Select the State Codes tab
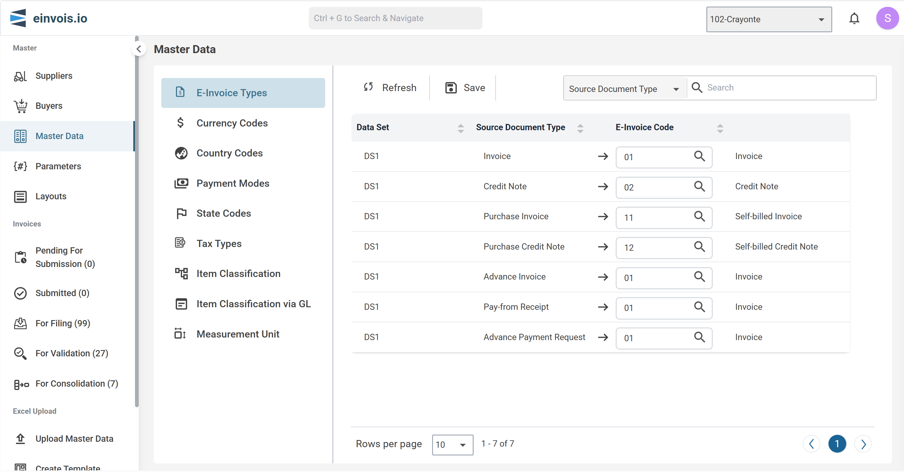Image resolution: width=904 pixels, height=472 pixels. pyautogui.click(x=243, y=213)
